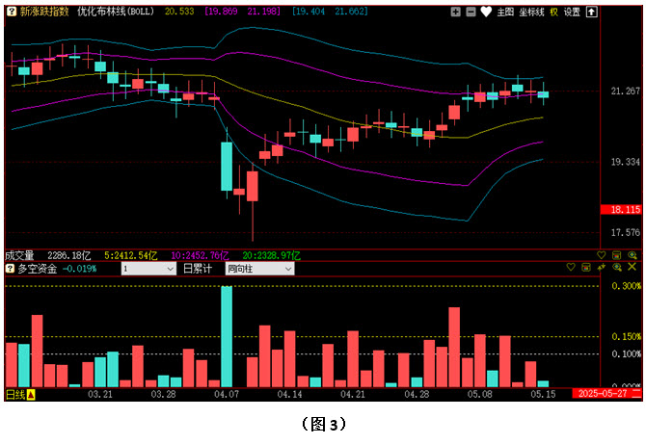
Task: Click the 优化布林线(BOLL) indicator name
Action: tap(116, 12)
